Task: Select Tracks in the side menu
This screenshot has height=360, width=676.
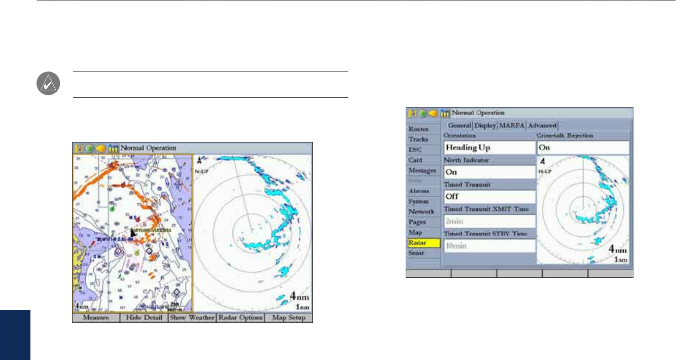Action: tap(423, 139)
